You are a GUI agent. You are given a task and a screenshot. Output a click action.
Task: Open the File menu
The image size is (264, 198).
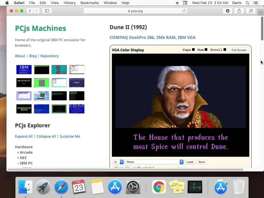[32, 3]
